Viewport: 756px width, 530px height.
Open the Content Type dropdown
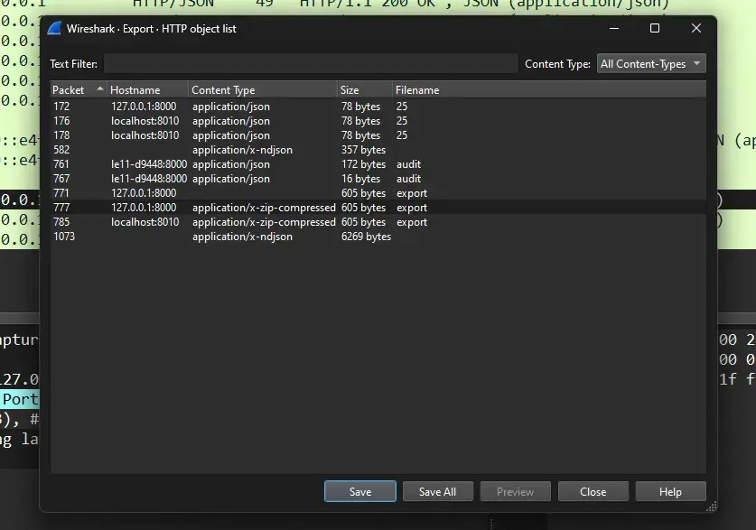click(651, 63)
